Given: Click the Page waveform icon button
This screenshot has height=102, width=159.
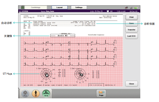Looking at the screenshot, I should (101, 94).
